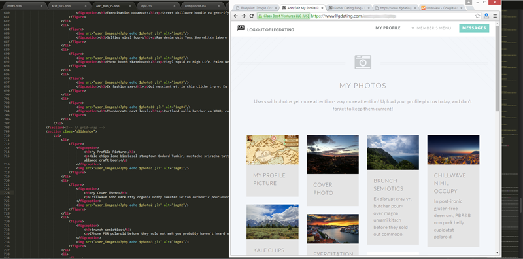Image resolution: width=523 pixels, height=259 pixels.
Task: Click the camera icon above My Photos
Action: pyautogui.click(x=363, y=62)
